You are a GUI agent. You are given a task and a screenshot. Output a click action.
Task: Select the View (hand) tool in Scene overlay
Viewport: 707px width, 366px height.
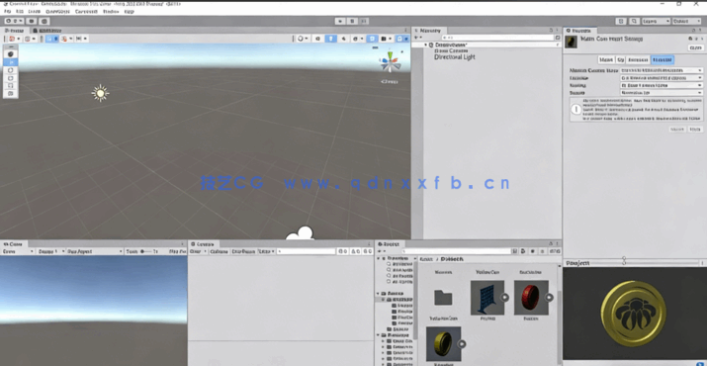coord(10,54)
